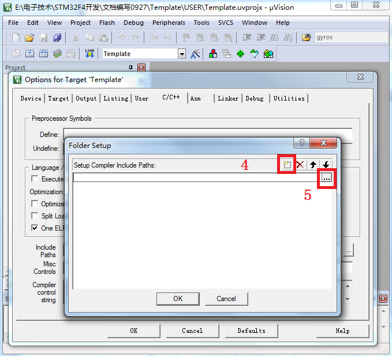The height and width of the screenshot is (356, 392).
Task: Open the Project menu
Action: coord(80,23)
